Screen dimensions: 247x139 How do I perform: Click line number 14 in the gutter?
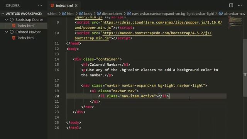[x=57, y=59]
